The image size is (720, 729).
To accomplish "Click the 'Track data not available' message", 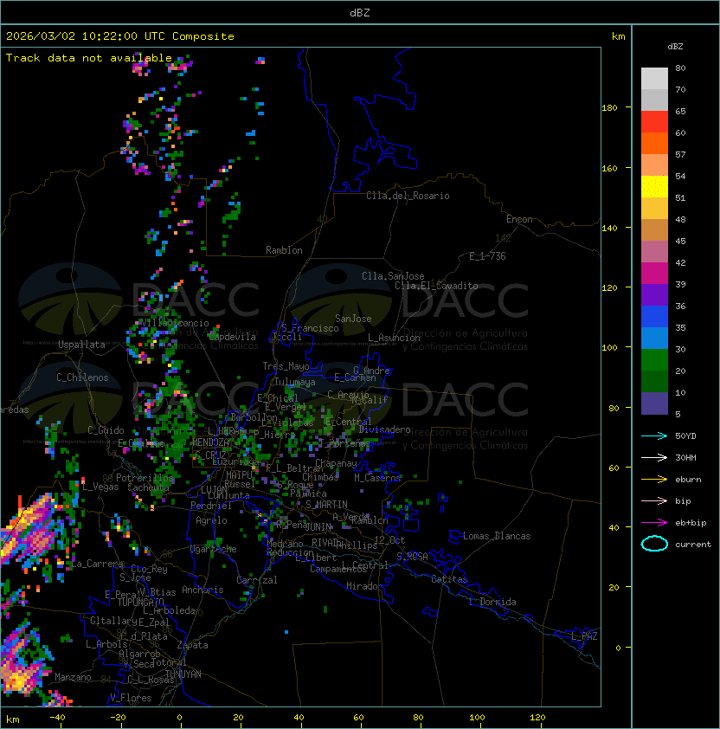I will 89,58.
